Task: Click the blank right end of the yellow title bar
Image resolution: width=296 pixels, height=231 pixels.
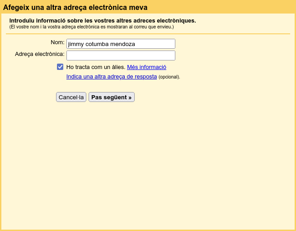Action: coord(249,8)
